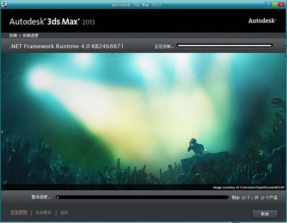Click the window title bar text
The height and width of the screenshot is (223, 287).
point(136,5)
